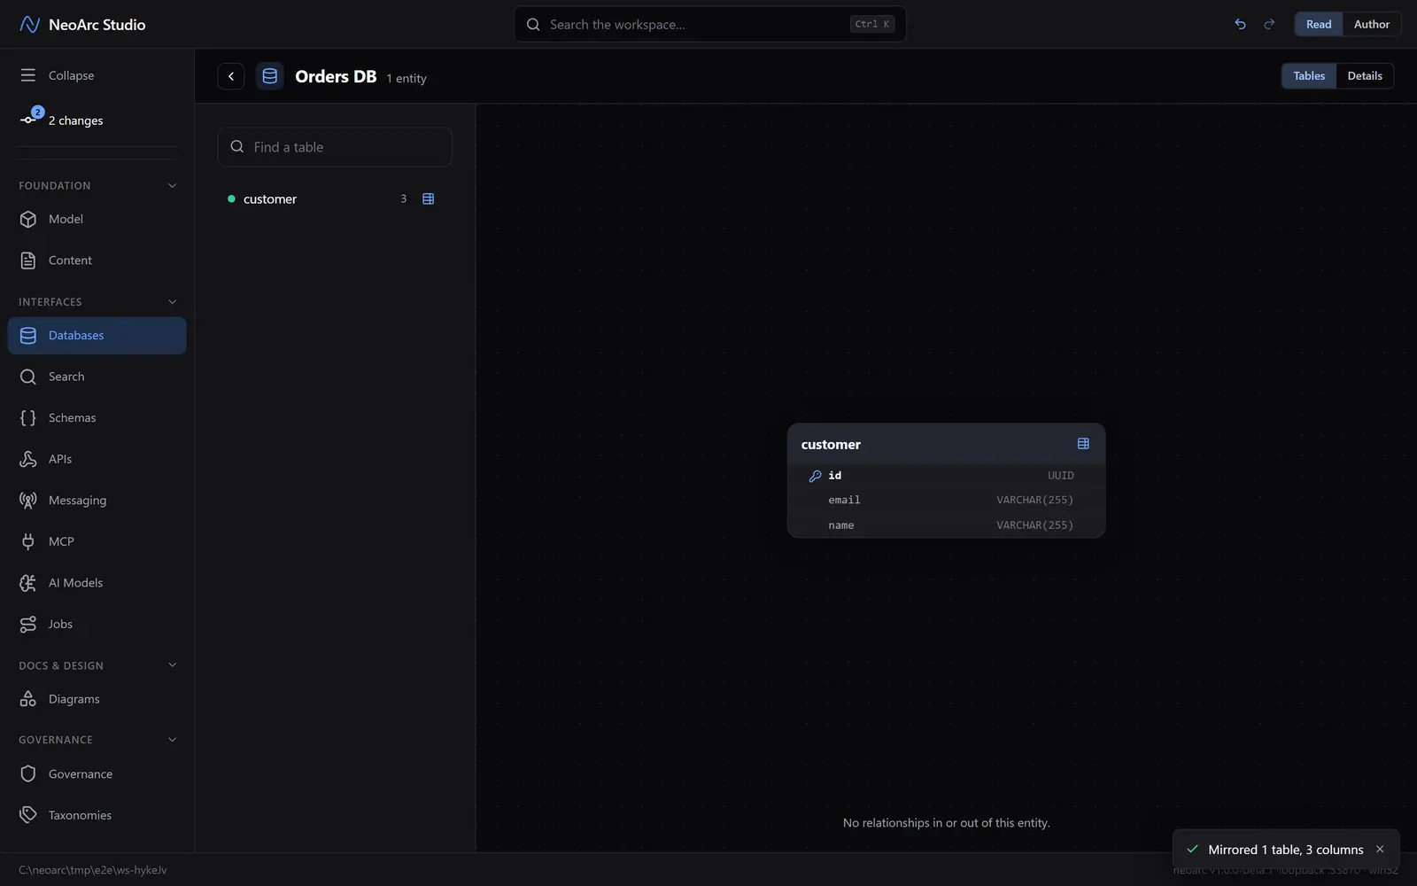The height and width of the screenshot is (886, 1417).
Task: Open the Model section
Action: pos(97,219)
